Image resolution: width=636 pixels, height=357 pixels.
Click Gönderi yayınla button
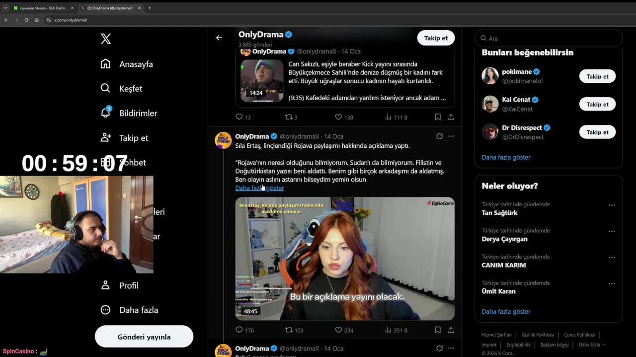click(144, 337)
